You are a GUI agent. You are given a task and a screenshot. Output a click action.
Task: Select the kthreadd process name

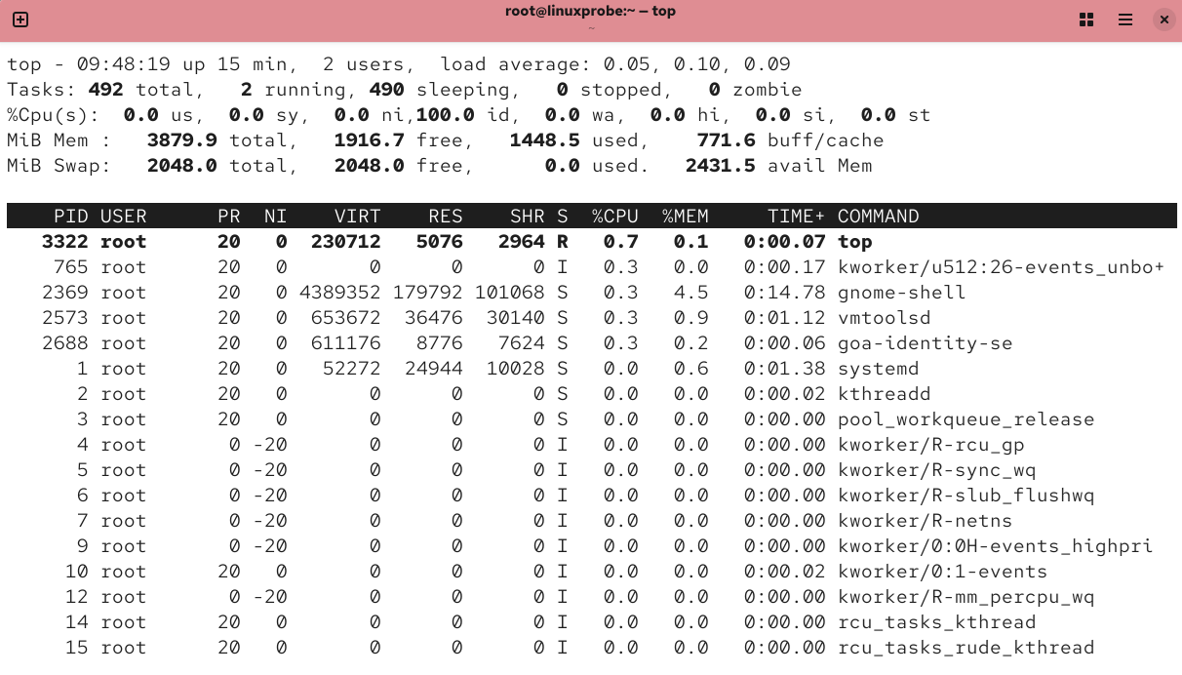[x=884, y=394]
